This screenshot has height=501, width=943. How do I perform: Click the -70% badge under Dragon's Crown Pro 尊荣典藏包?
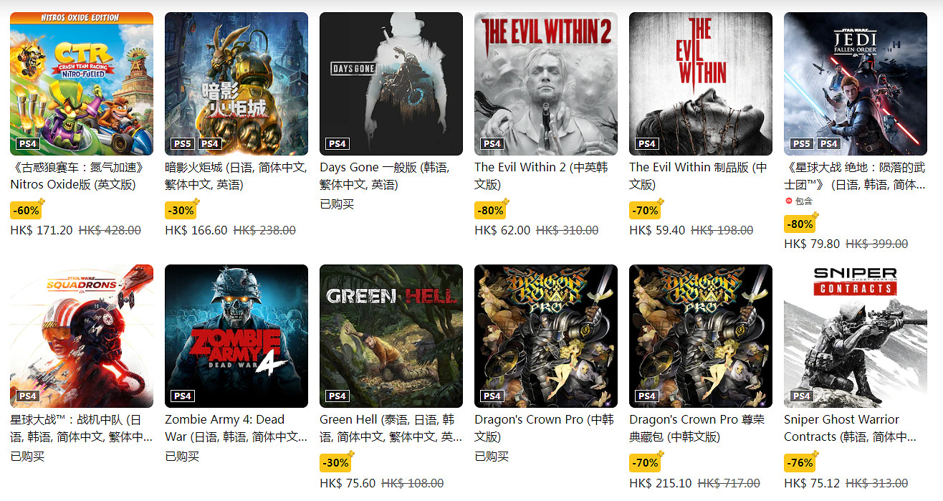tap(644, 462)
